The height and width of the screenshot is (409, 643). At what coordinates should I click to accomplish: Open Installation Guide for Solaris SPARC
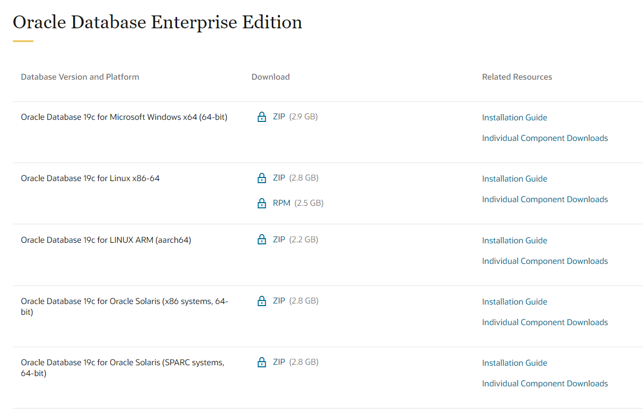coord(514,363)
